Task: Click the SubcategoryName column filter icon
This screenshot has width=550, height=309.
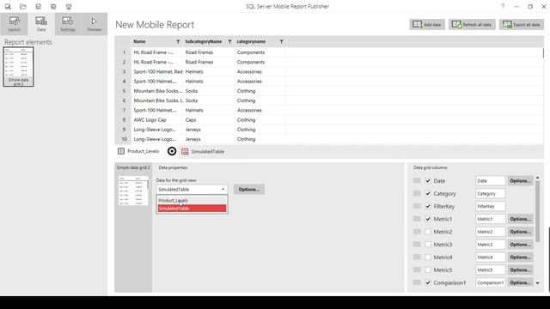Action: pos(229,42)
